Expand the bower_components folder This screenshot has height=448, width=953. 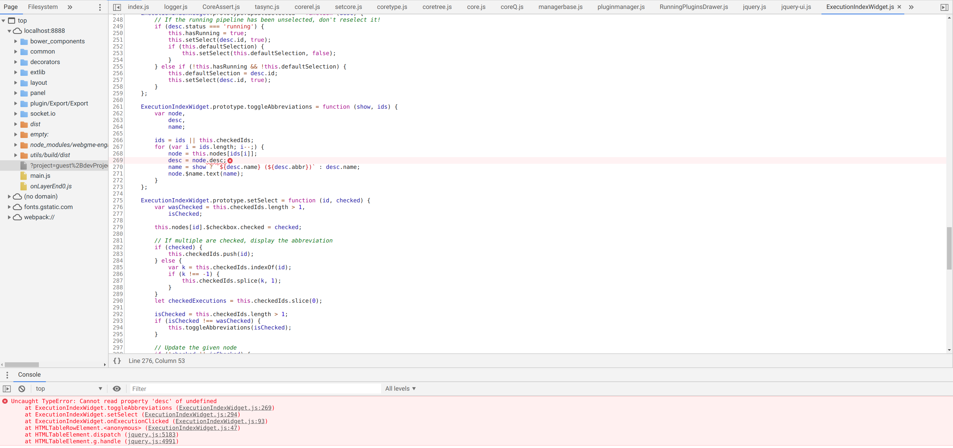(16, 41)
